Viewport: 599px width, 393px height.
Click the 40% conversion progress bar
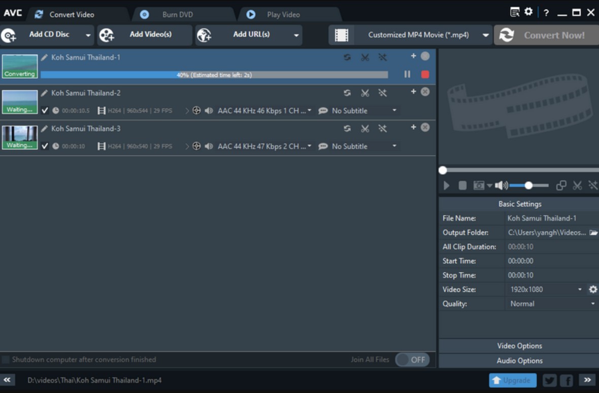click(x=214, y=75)
